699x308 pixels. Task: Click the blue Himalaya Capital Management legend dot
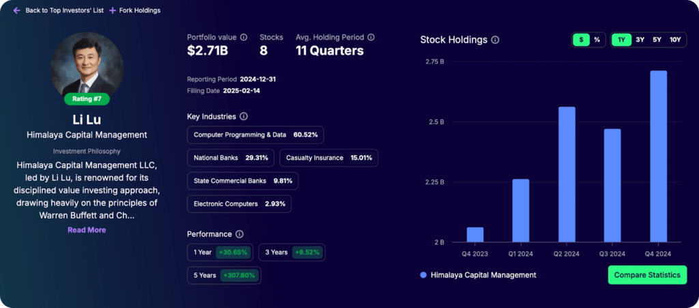point(423,275)
